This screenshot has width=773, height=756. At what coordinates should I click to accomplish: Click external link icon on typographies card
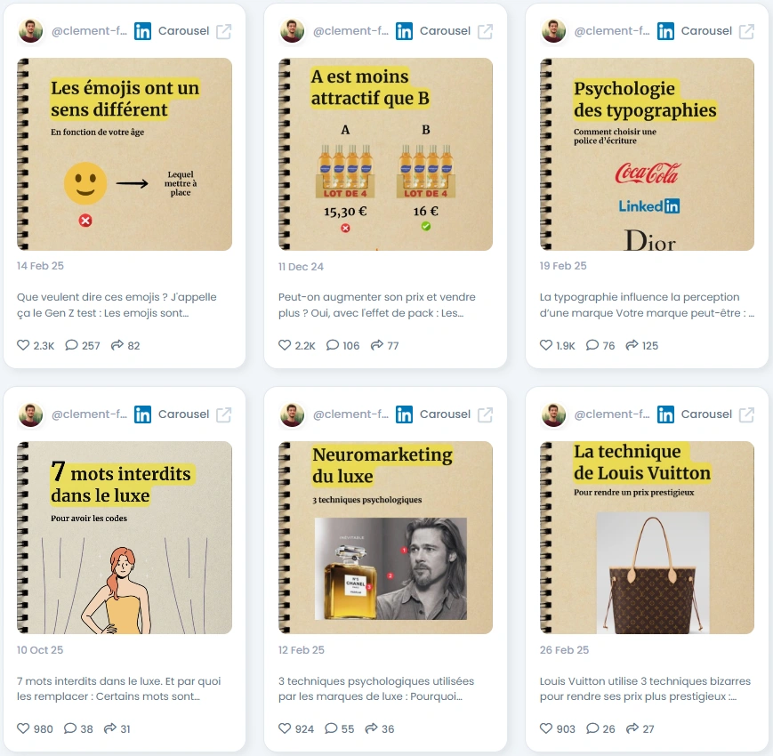[x=746, y=31]
